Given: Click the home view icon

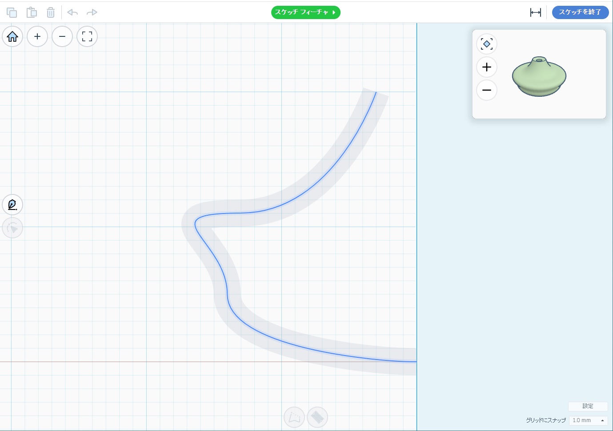Looking at the screenshot, I should 12,36.
